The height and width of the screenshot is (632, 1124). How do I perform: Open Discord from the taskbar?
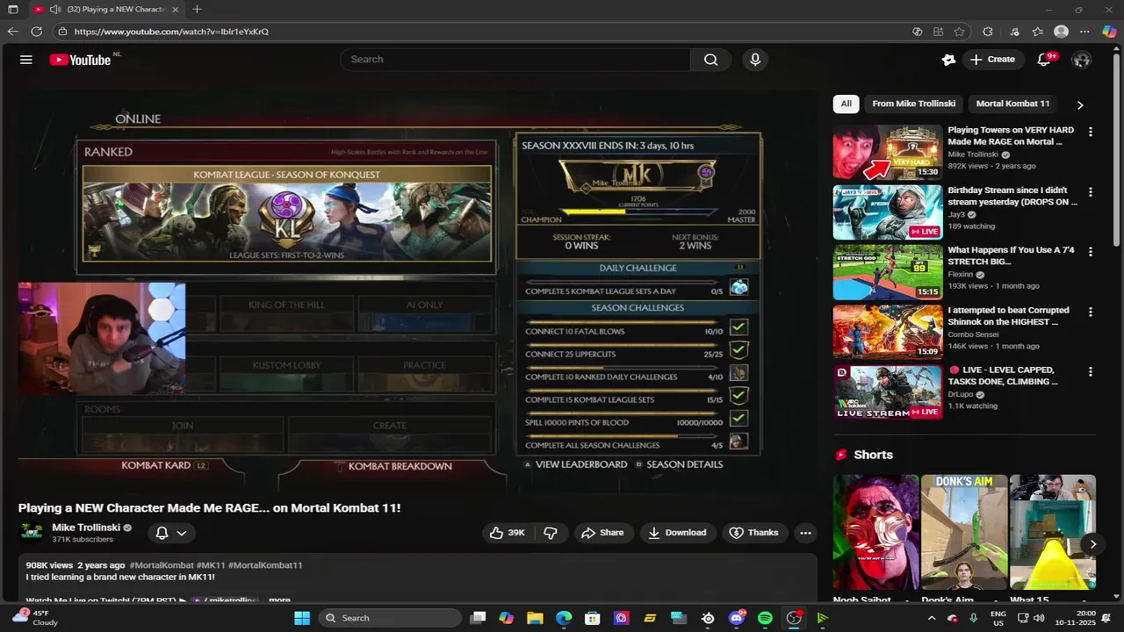[737, 618]
